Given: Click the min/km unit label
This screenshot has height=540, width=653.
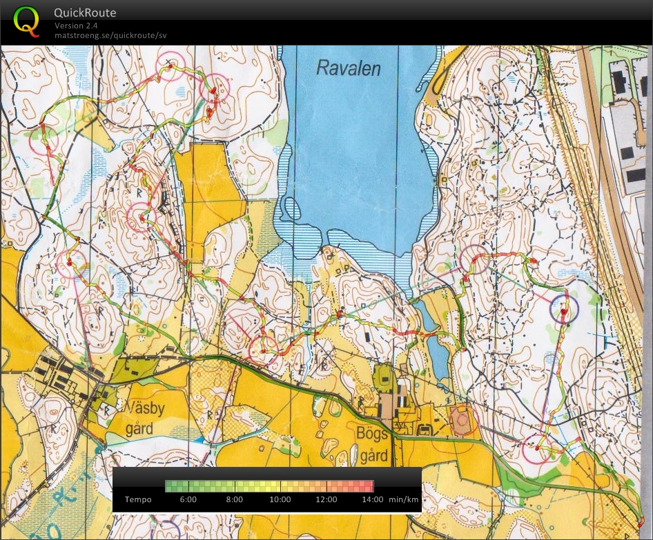Looking at the screenshot, I should [402, 500].
